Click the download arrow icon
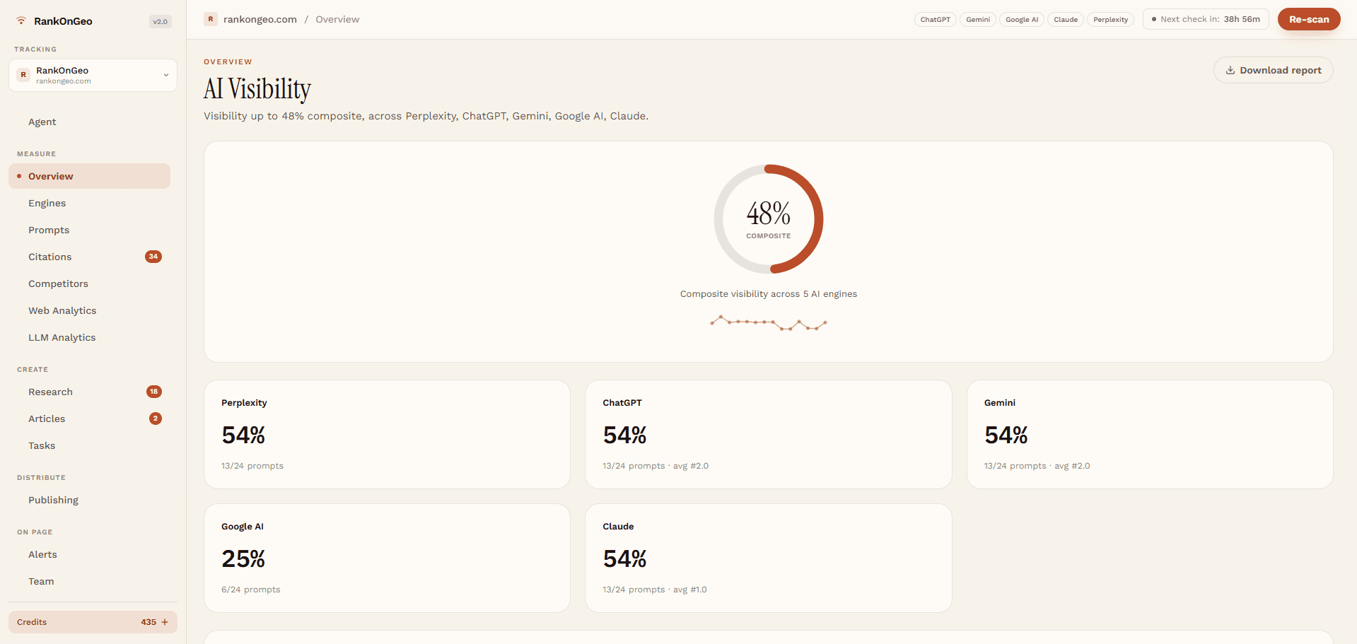 pos(1230,70)
